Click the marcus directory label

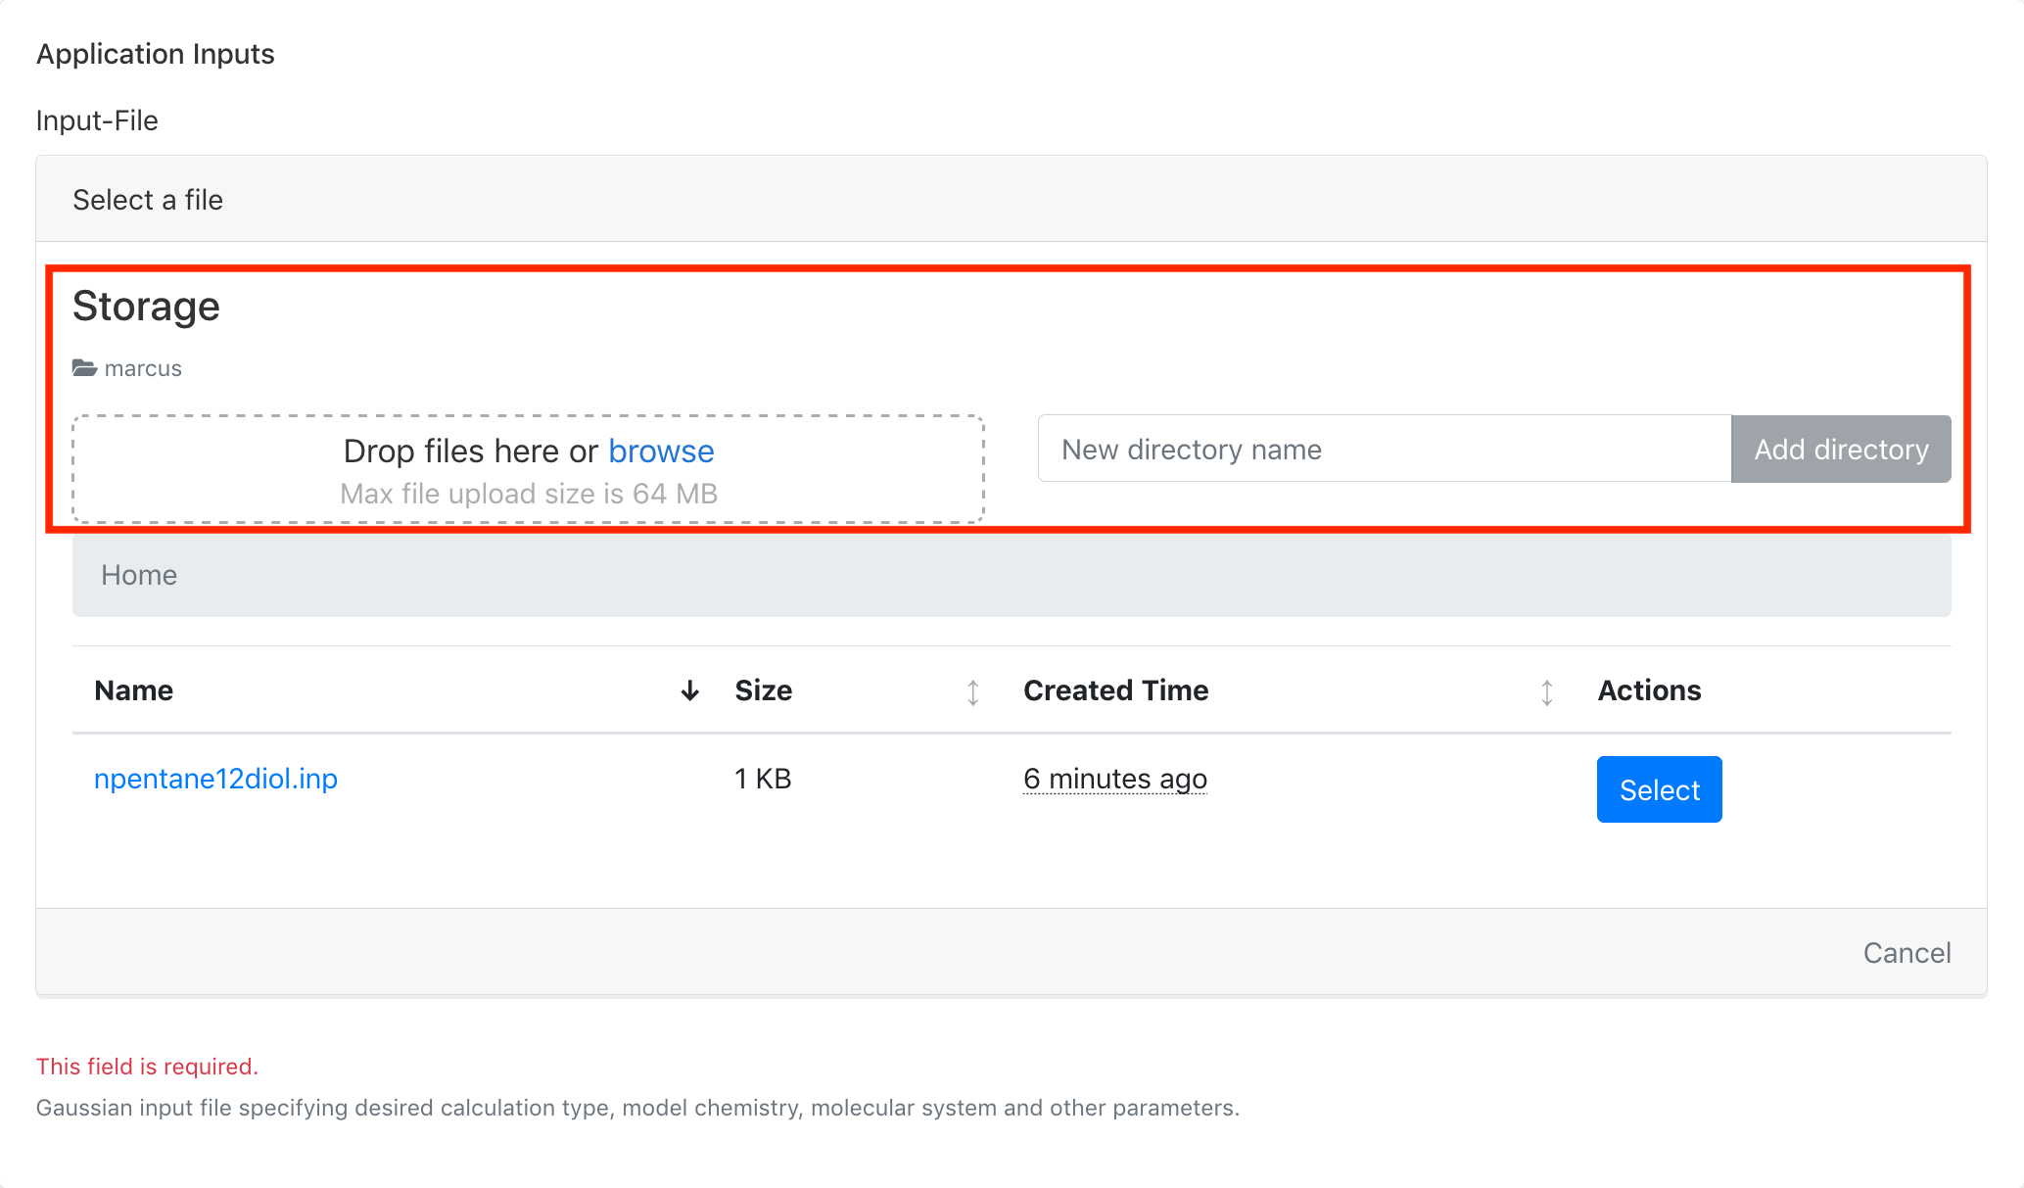click(143, 368)
